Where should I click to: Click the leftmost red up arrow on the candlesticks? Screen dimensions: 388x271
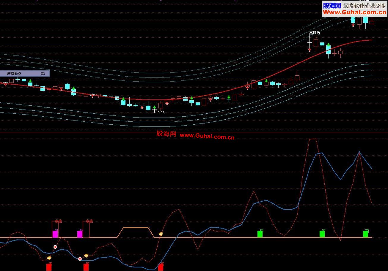[5, 85]
